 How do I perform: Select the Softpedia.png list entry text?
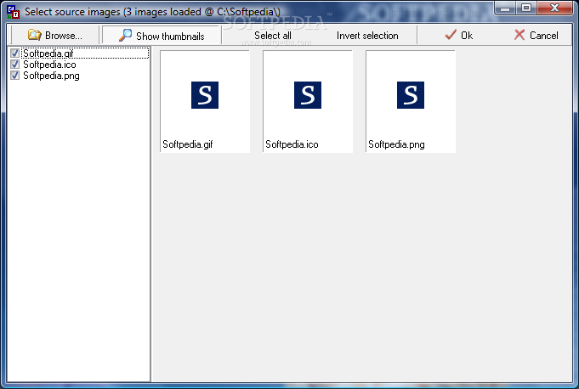tap(51, 76)
